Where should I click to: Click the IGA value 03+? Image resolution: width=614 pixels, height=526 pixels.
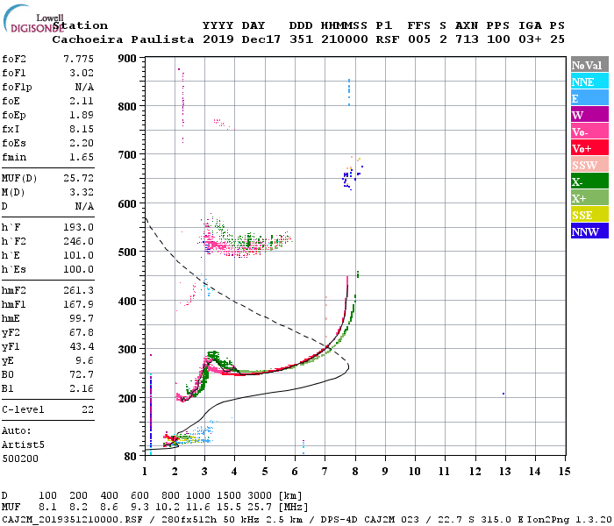(530, 39)
